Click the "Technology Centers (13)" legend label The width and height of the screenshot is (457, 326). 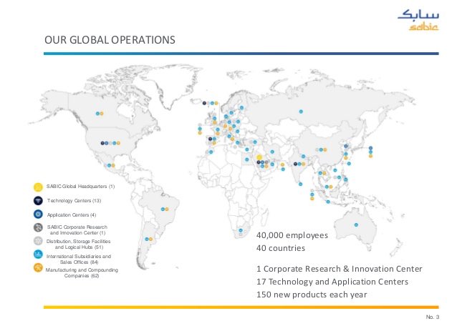click(74, 201)
